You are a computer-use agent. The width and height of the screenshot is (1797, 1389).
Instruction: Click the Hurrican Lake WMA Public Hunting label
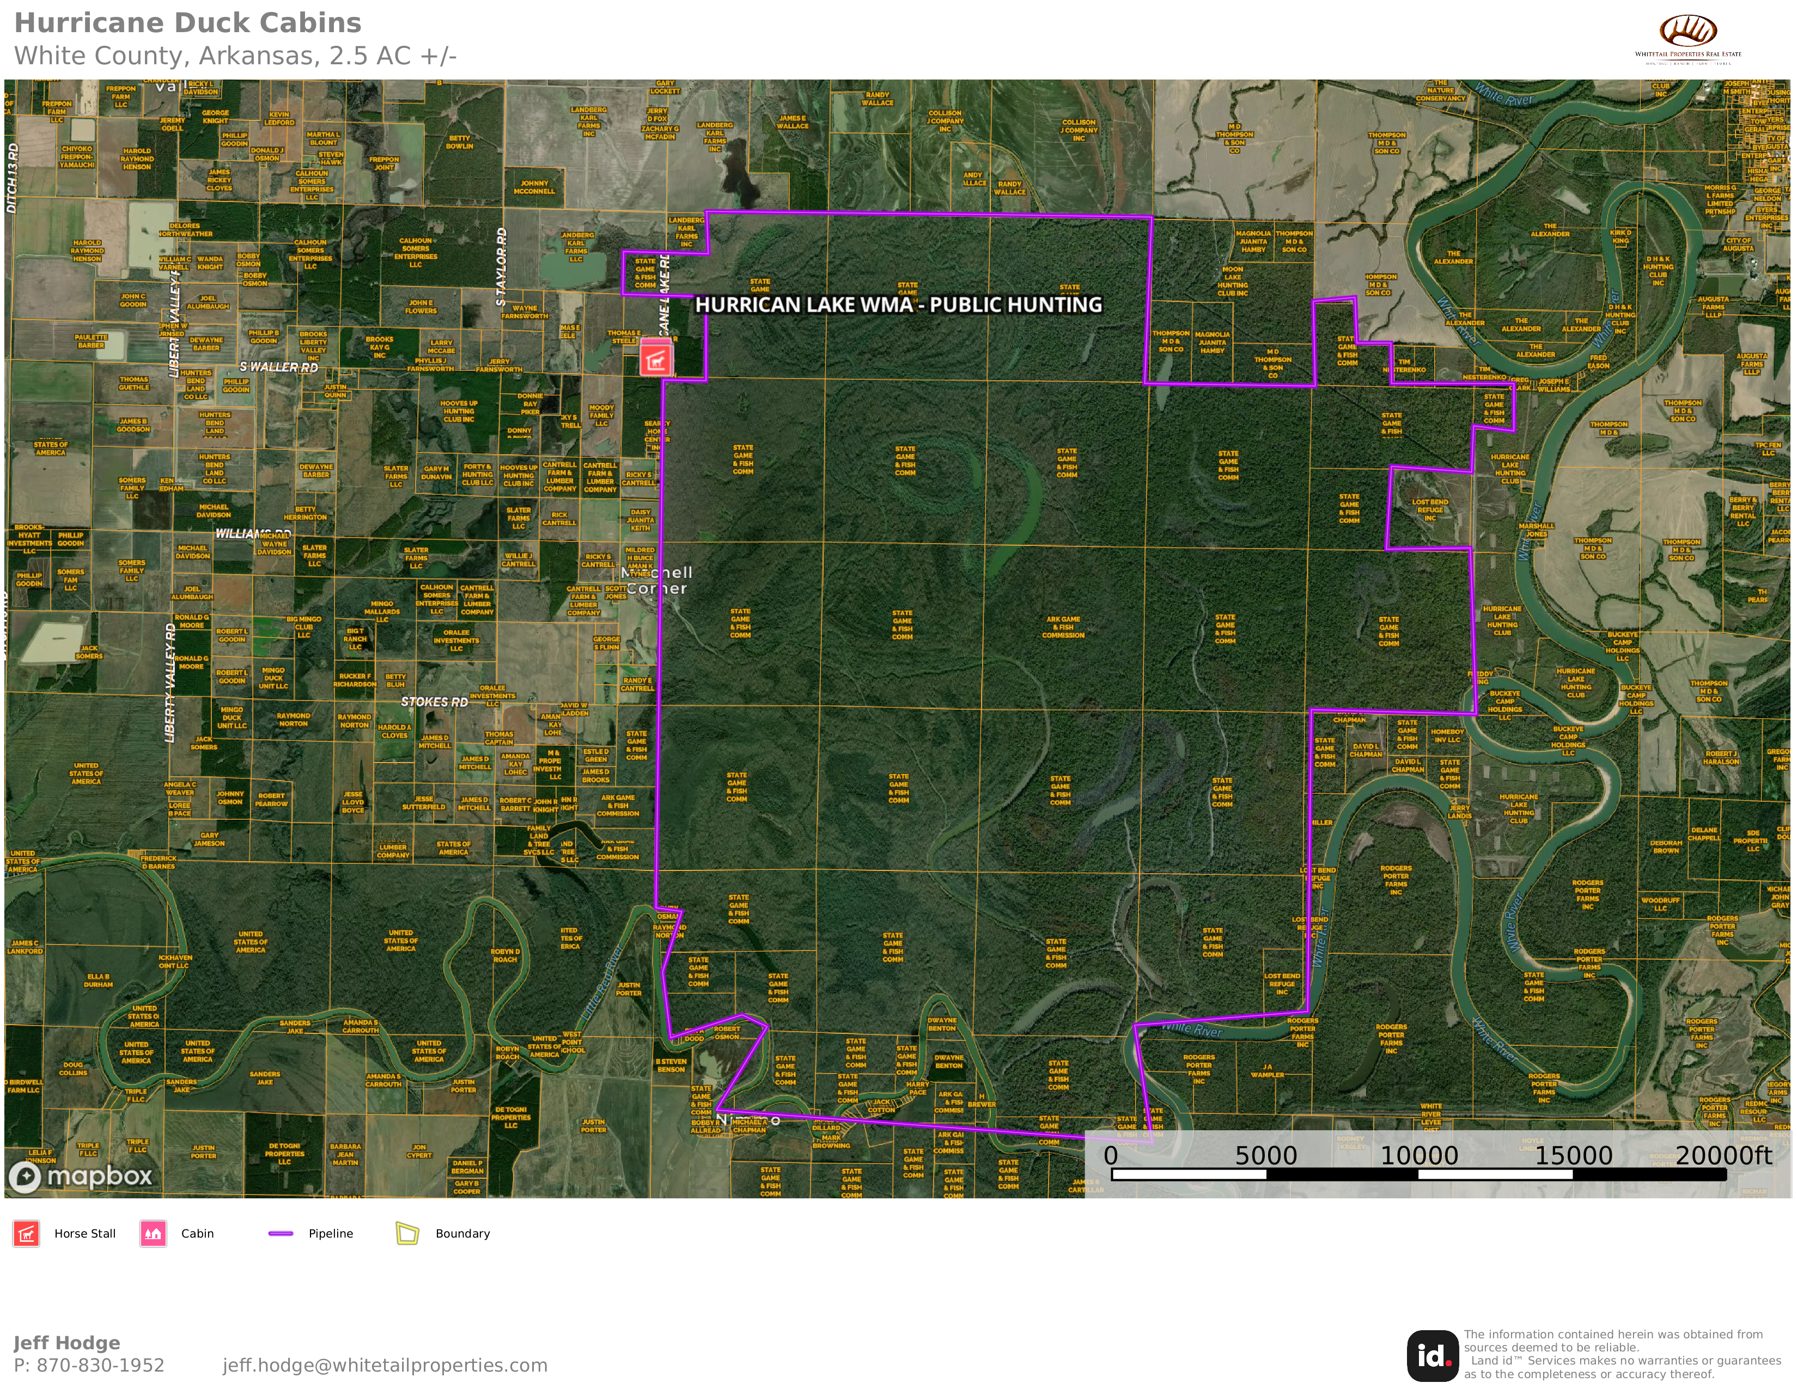(898, 305)
